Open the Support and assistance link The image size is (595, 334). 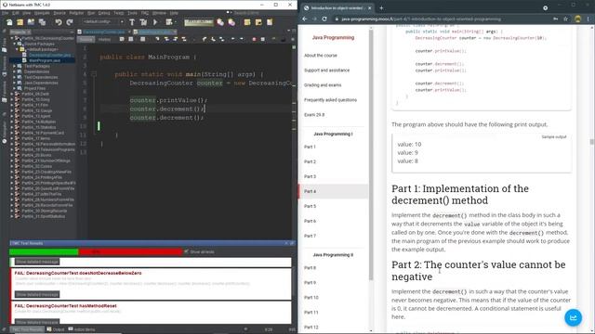point(326,71)
